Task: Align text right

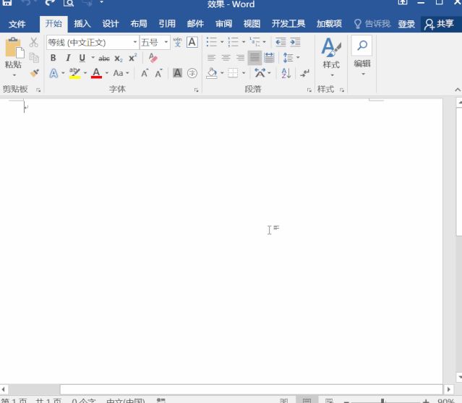Action: coord(240,57)
